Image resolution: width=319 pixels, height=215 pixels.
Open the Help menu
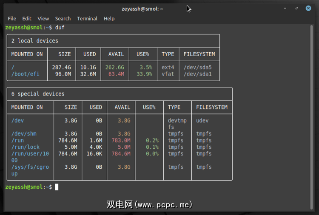pyautogui.click(x=109, y=19)
